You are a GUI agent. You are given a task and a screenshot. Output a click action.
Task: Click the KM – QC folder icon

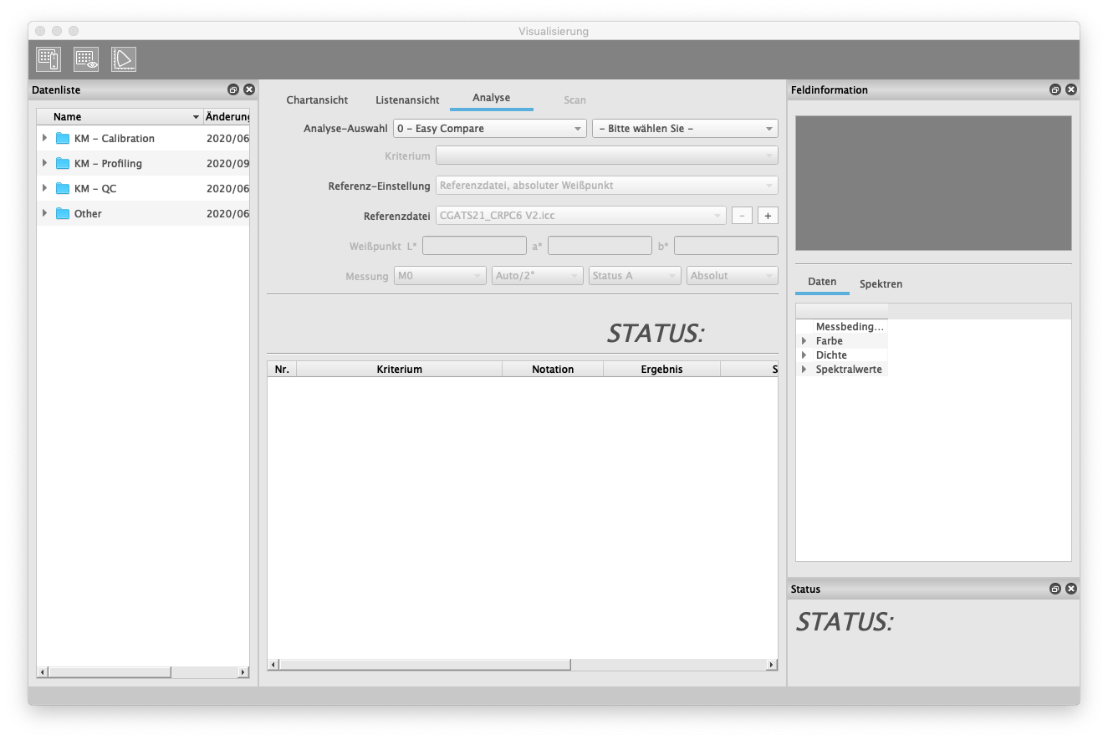tap(63, 188)
